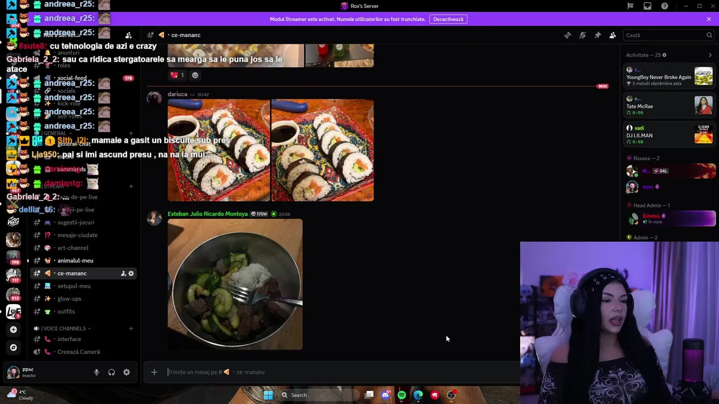
Task: Click the 175W role tag beside Esteban
Action: pos(259,214)
